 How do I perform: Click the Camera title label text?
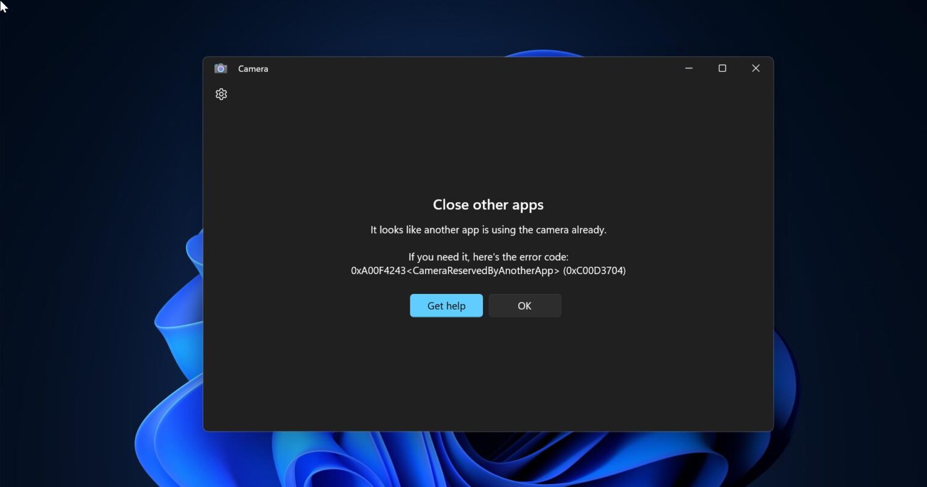tap(253, 68)
